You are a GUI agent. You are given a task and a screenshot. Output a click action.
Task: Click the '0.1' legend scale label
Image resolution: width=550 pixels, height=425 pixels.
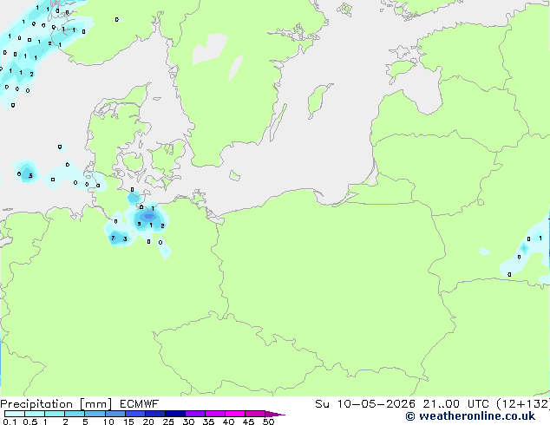tap(10, 422)
